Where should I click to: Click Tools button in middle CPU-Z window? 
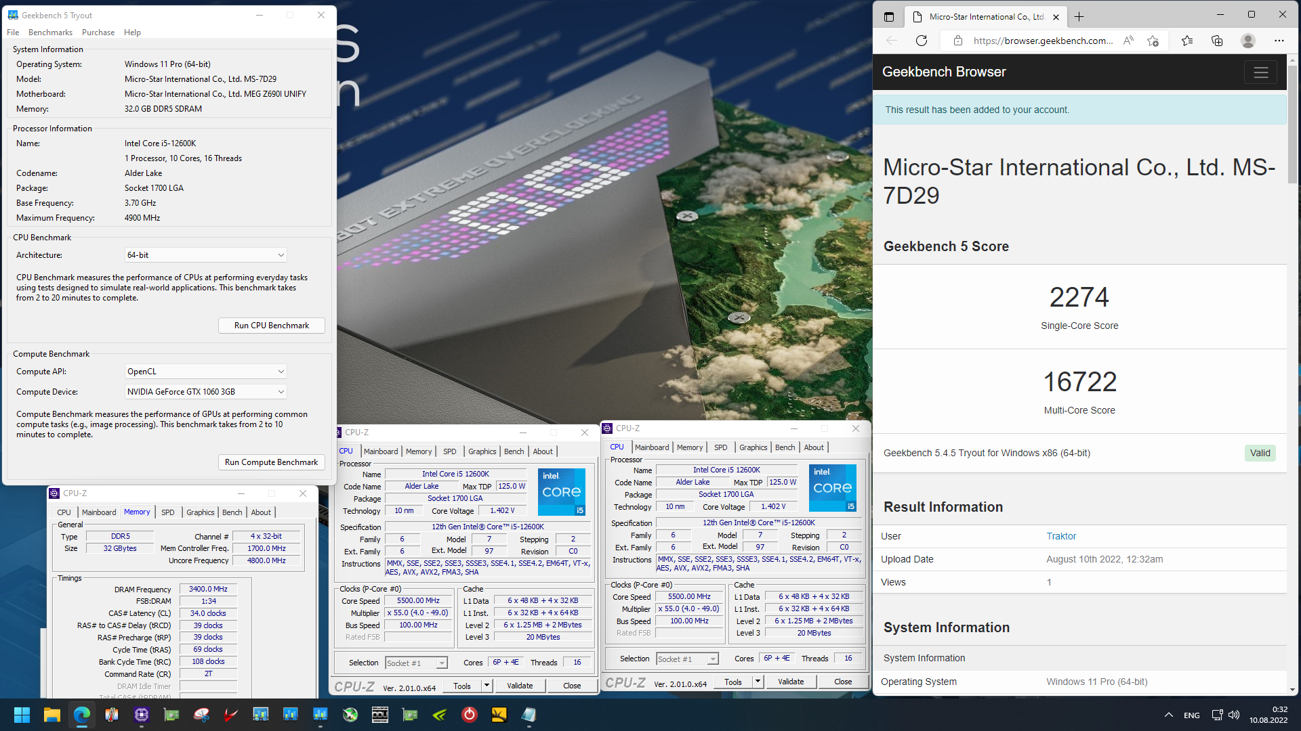tap(462, 686)
